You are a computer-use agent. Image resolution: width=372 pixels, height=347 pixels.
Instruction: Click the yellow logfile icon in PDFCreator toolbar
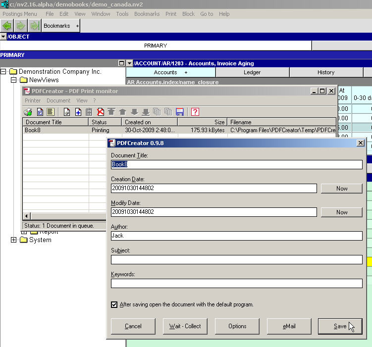coord(51,112)
